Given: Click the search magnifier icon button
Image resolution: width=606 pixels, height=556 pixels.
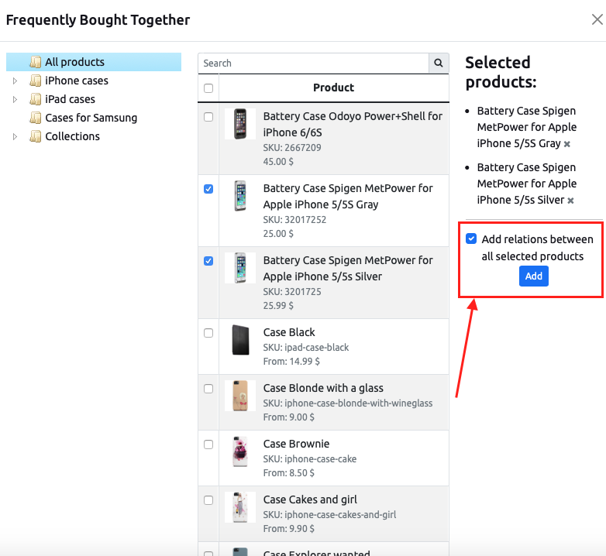Looking at the screenshot, I should click(x=439, y=63).
